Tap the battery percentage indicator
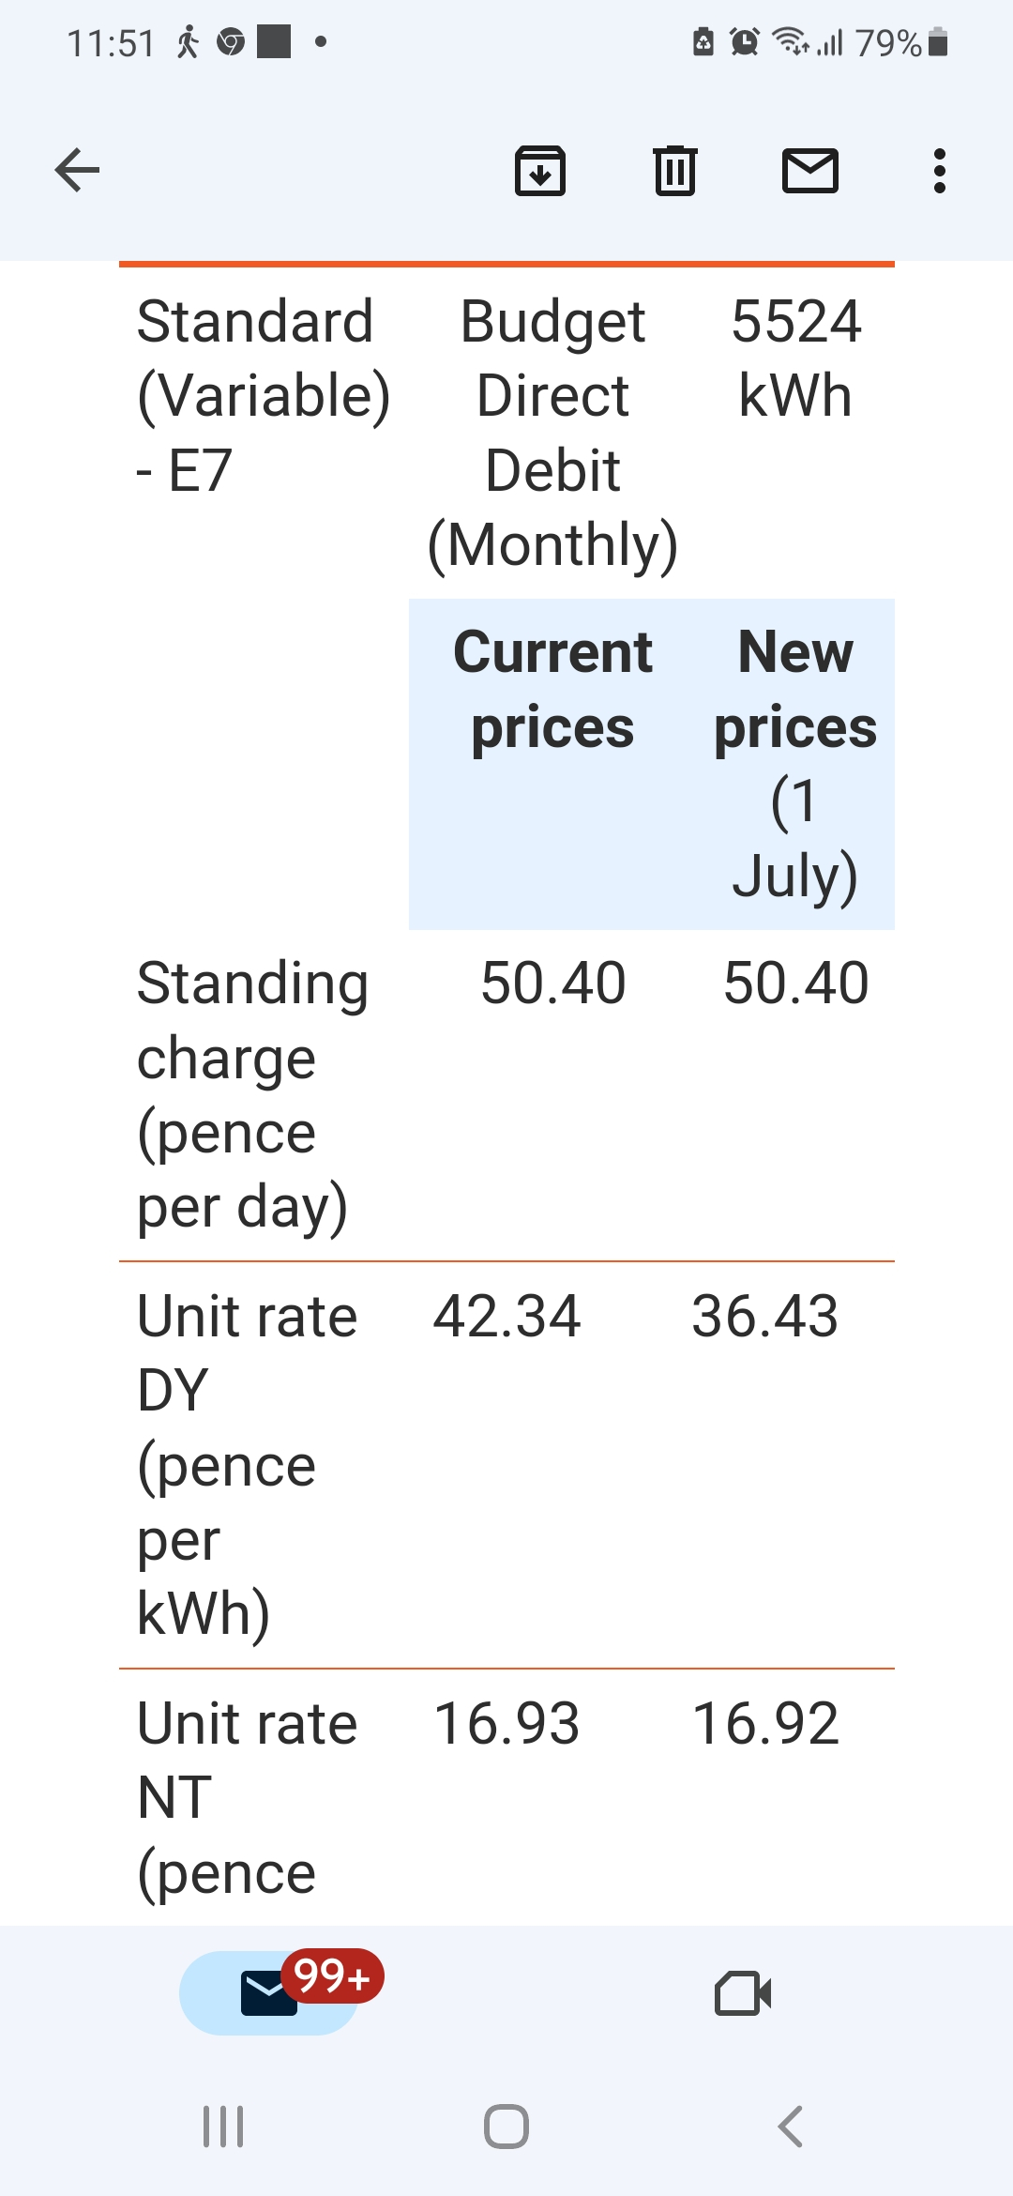 [887, 43]
